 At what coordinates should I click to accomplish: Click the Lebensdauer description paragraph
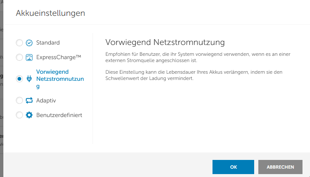(x=194, y=75)
